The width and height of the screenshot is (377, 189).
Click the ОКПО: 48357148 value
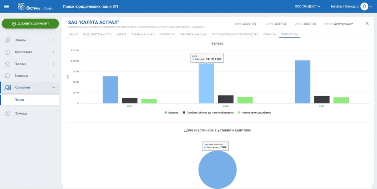pyautogui.click(x=305, y=24)
